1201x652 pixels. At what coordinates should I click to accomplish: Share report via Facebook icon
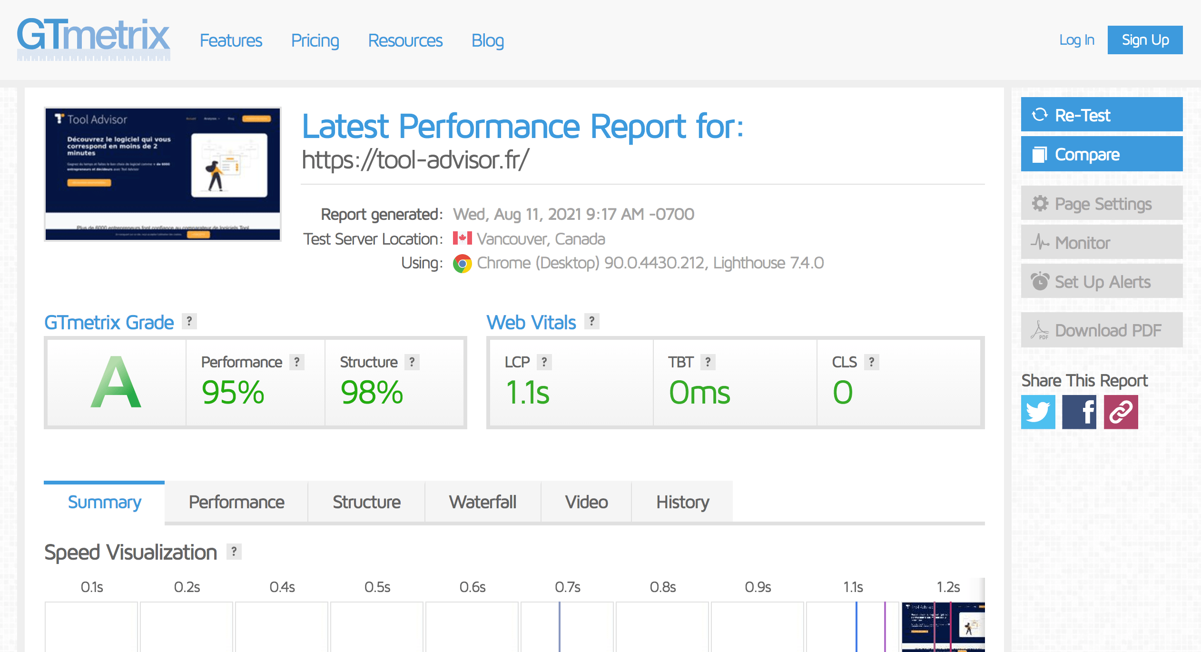pyautogui.click(x=1079, y=412)
